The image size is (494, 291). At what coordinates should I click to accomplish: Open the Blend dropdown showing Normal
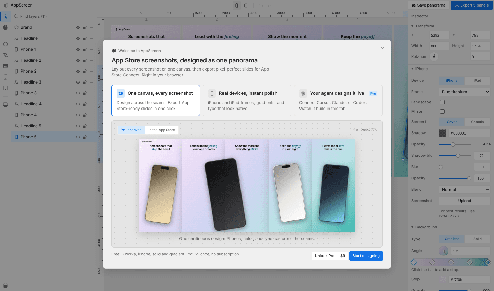[464, 189]
